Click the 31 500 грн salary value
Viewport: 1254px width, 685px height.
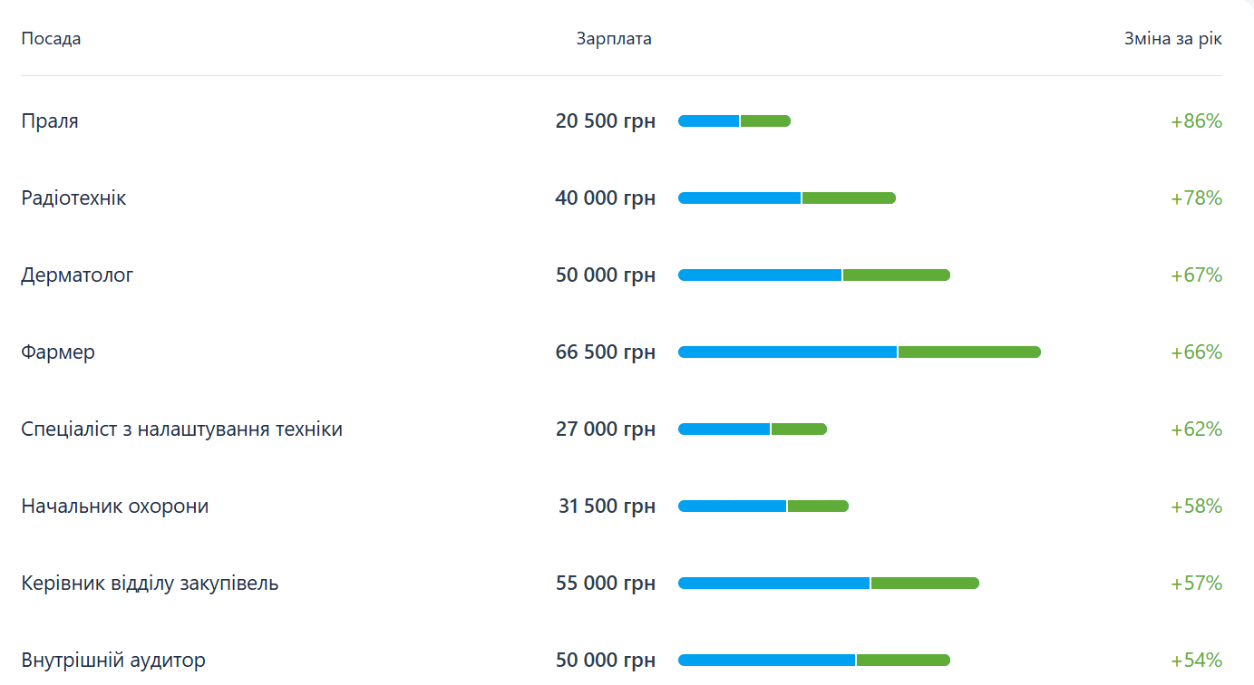click(607, 507)
